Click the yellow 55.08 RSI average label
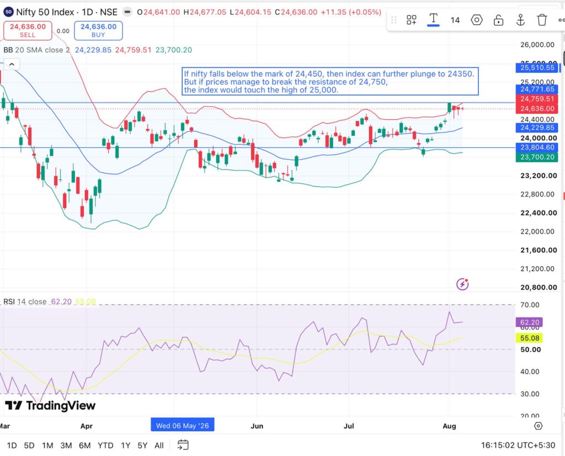 coord(529,338)
